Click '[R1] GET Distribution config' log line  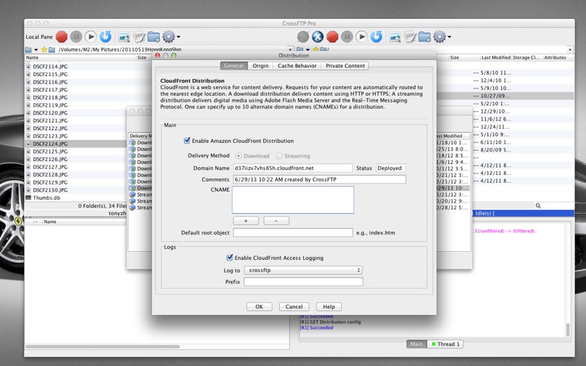click(330, 321)
